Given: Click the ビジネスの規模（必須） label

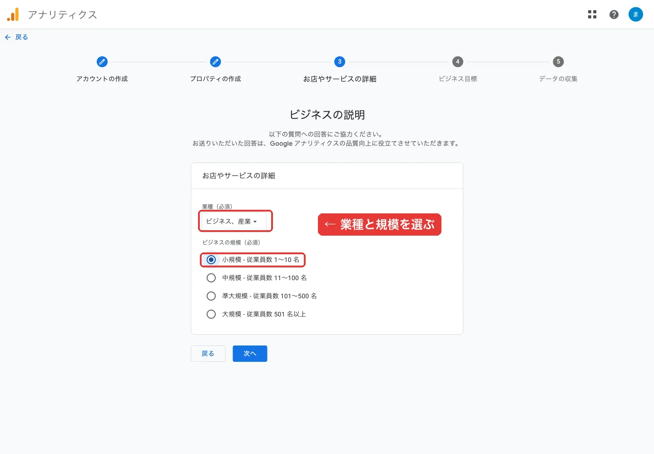Looking at the screenshot, I should coord(231,242).
